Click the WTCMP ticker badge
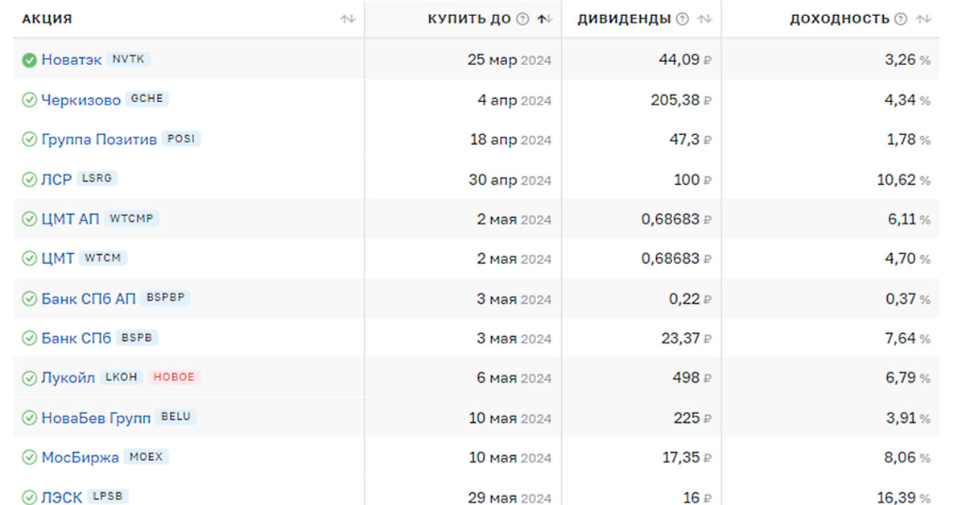 click(x=131, y=218)
